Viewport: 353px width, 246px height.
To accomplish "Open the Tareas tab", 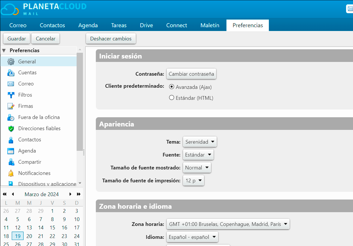I will (119, 25).
